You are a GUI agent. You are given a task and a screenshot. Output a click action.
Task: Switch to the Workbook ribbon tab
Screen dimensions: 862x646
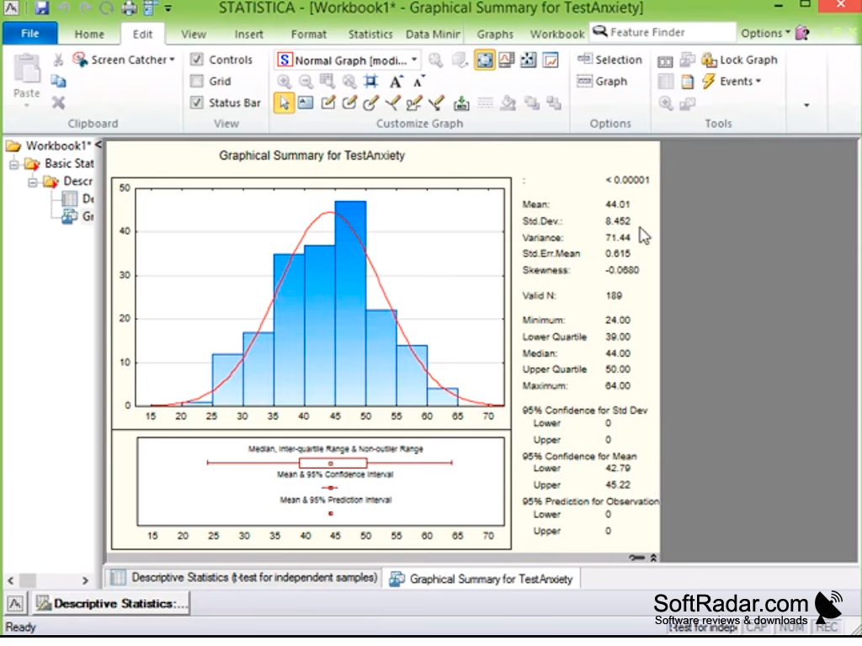(557, 34)
